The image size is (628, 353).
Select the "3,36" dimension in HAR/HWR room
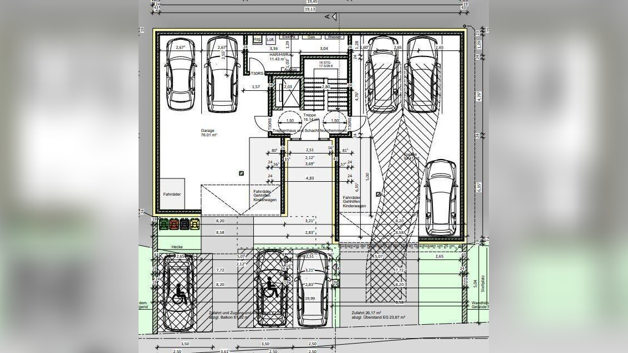tap(274, 49)
